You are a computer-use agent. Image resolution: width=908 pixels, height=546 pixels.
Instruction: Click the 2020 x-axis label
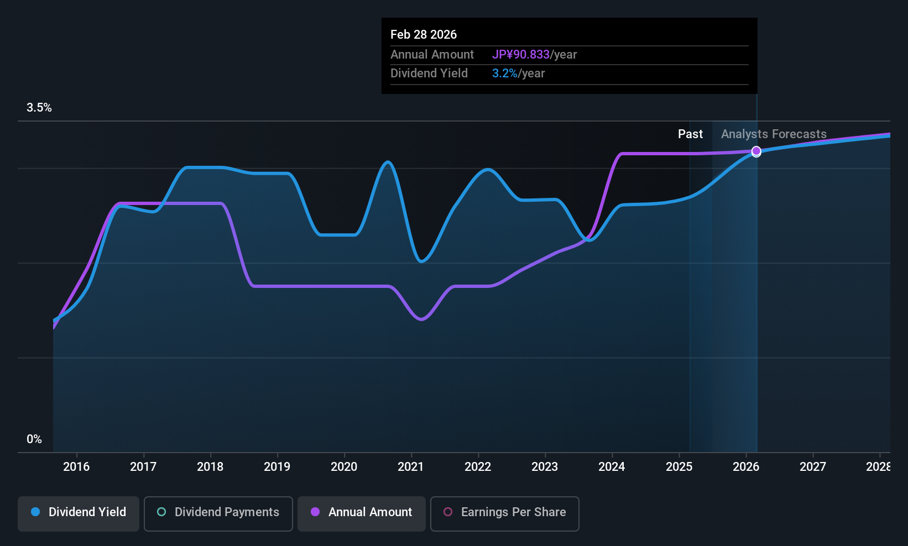[x=344, y=467]
